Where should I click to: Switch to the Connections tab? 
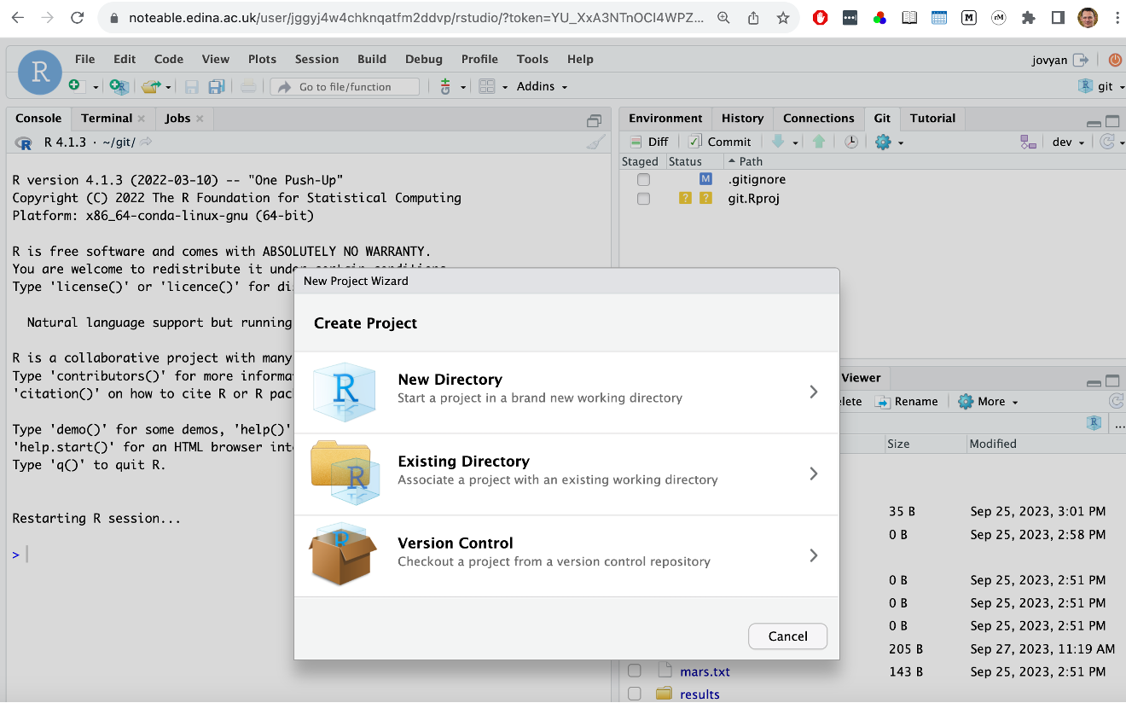818,119
